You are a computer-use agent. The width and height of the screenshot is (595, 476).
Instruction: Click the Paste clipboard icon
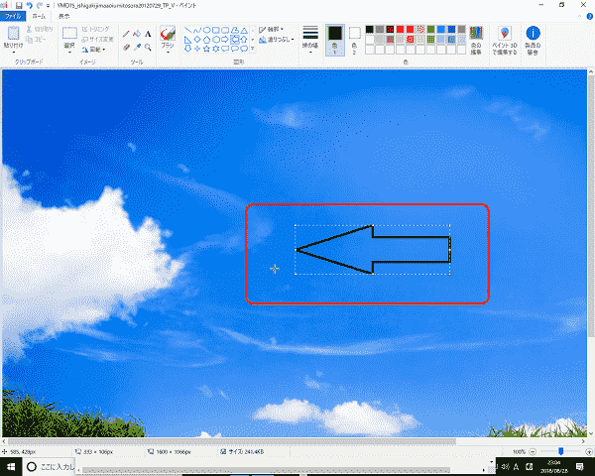[x=13, y=34]
